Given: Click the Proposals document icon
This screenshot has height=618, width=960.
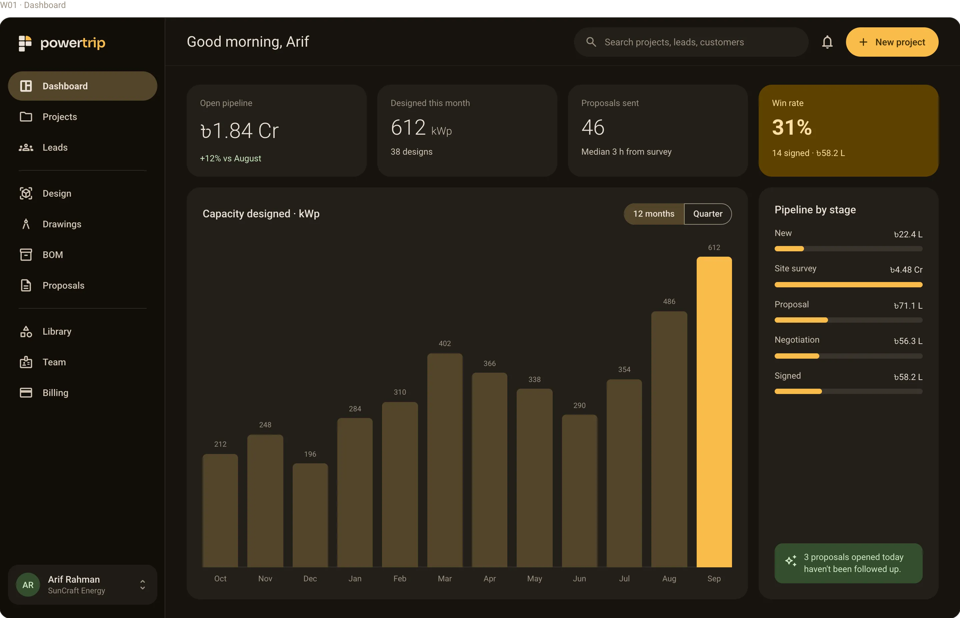Looking at the screenshot, I should (x=26, y=285).
